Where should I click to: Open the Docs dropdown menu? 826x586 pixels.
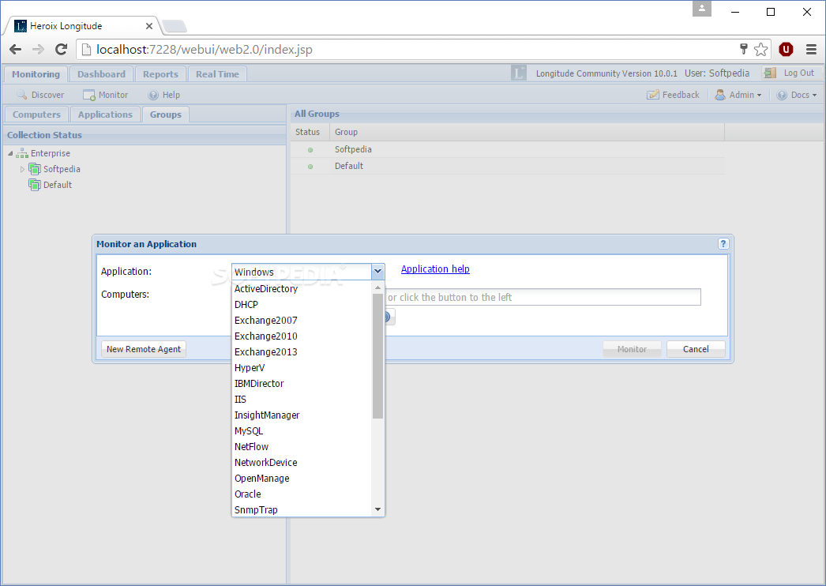(x=797, y=95)
